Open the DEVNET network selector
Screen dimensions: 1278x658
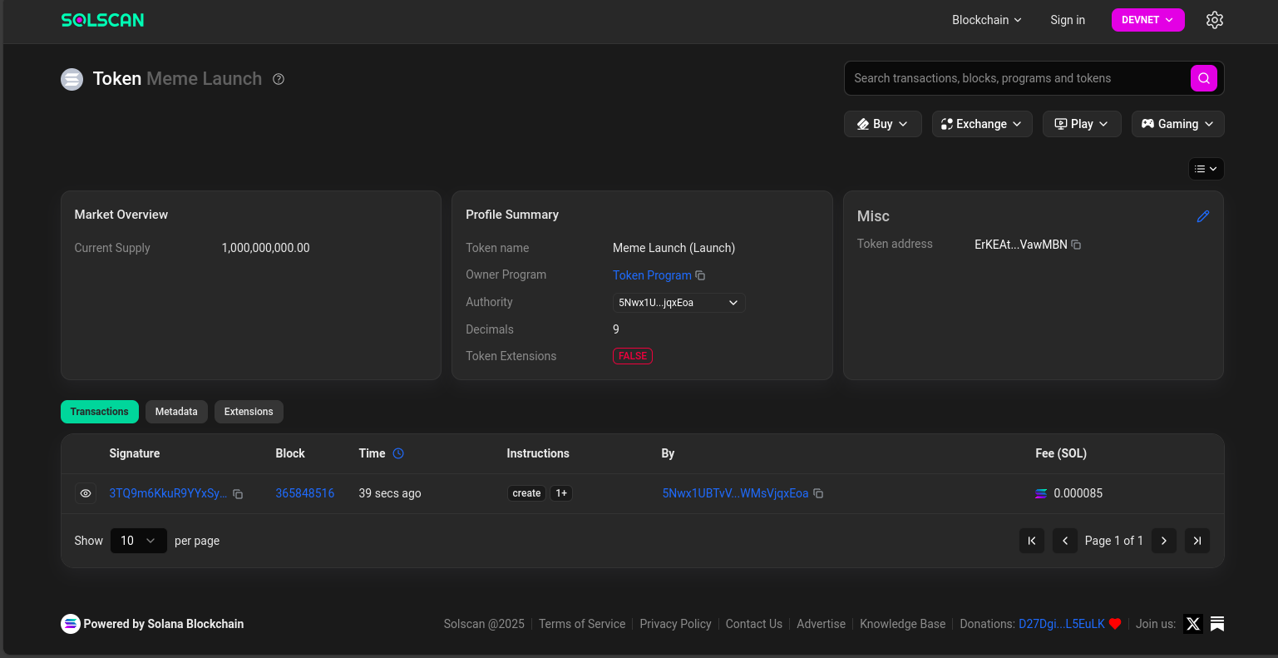click(1148, 20)
